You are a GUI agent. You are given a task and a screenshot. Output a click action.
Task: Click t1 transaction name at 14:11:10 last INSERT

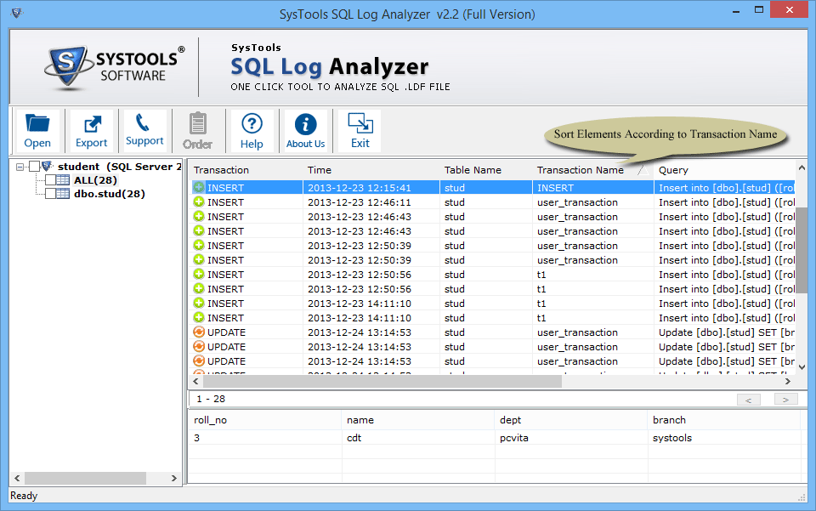(592, 317)
